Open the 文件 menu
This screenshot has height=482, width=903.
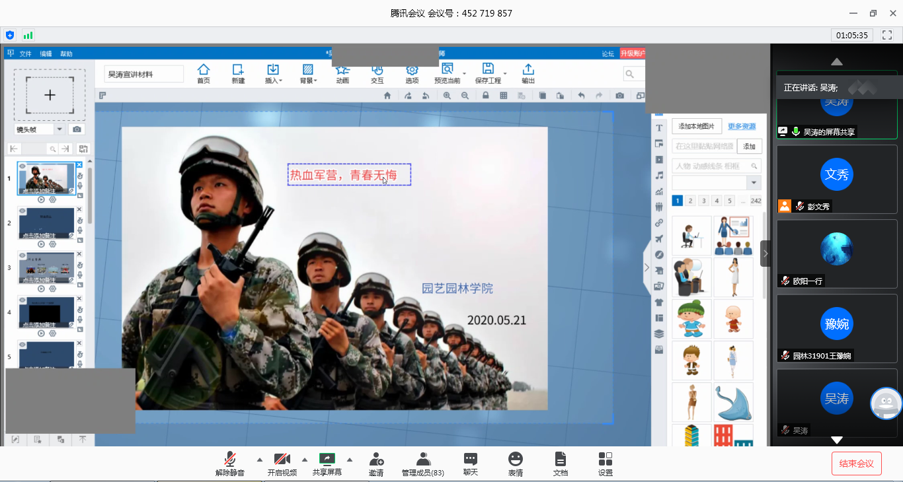point(25,54)
